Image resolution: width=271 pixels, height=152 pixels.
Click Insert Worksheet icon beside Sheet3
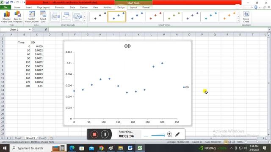(x=52, y=138)
